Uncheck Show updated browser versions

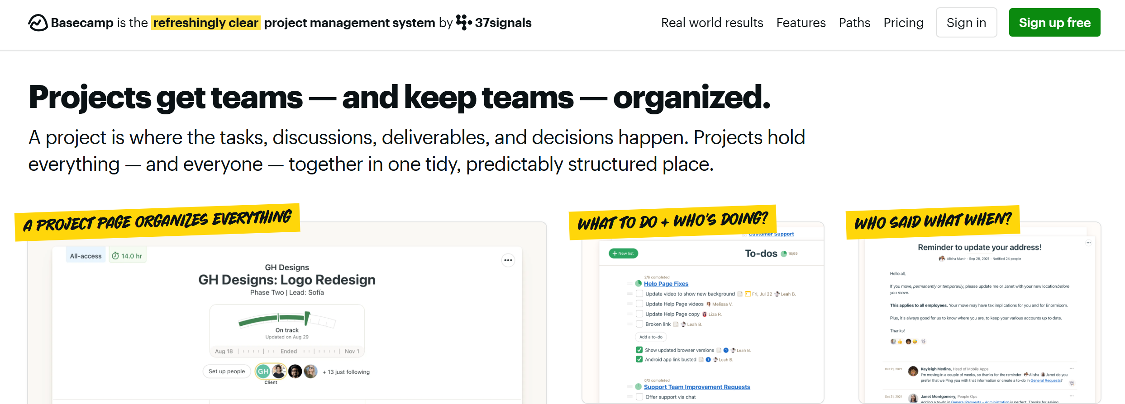639,350
